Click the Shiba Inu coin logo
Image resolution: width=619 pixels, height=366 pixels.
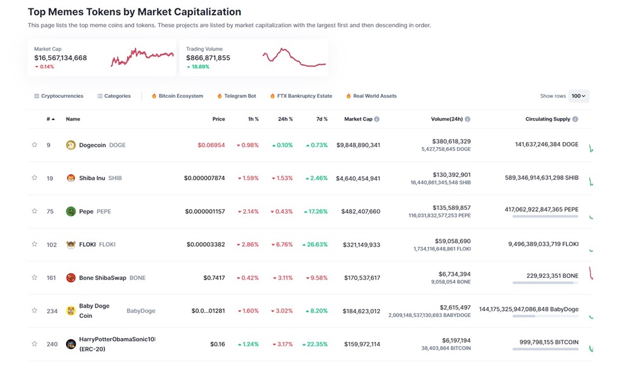(x=71, y=178)
